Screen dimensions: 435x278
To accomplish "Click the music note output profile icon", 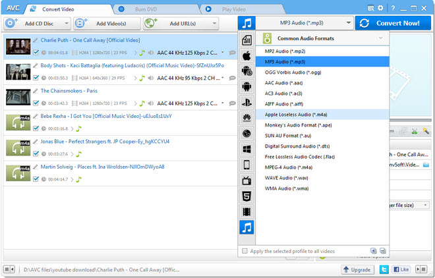I will (x=246, y=23).
